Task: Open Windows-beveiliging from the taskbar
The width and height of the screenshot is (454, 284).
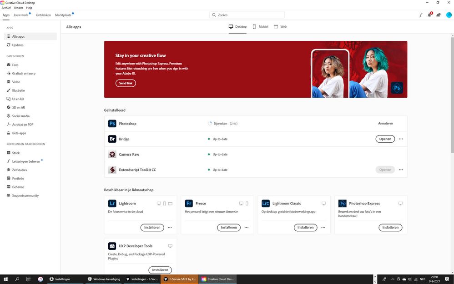Action: [104, 279]
